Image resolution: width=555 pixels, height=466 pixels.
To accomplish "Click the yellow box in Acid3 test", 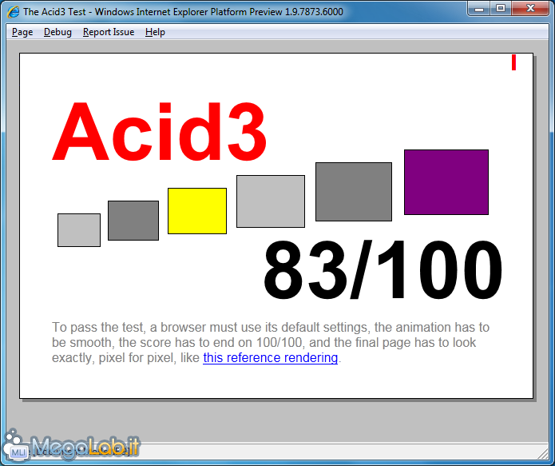I will 197,211.
